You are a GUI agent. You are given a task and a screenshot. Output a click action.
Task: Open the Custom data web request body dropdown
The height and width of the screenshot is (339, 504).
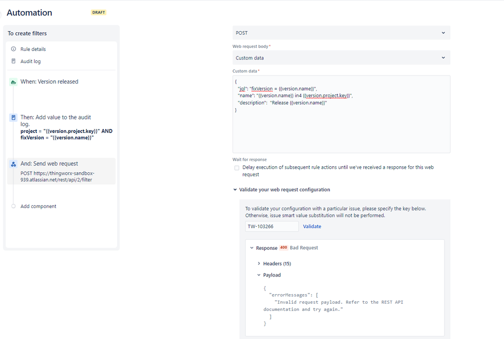pos(342,58)
